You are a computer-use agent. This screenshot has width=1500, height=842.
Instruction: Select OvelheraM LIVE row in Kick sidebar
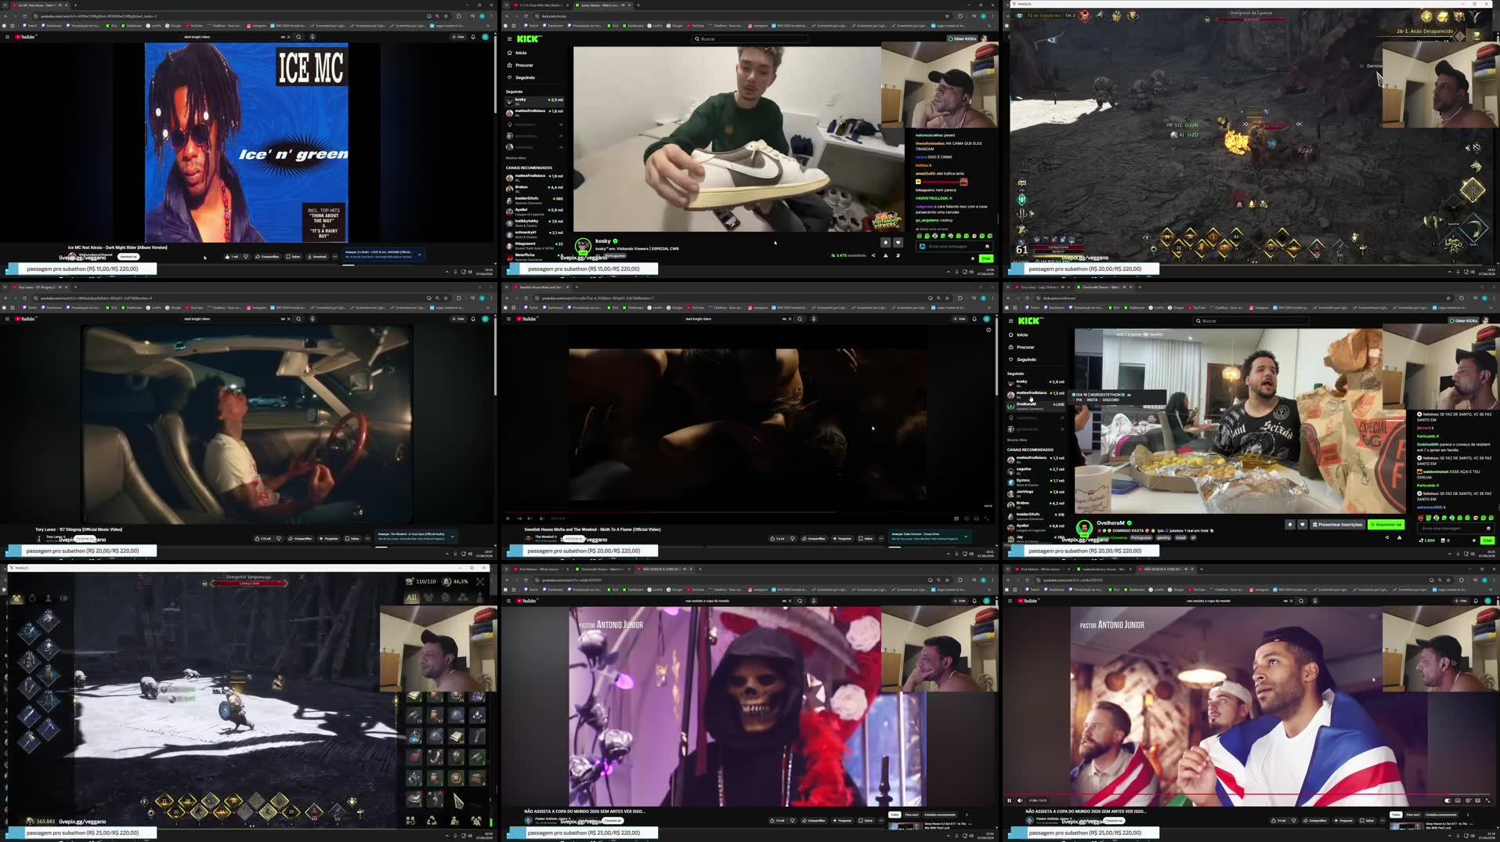[x=1036, y=405]
